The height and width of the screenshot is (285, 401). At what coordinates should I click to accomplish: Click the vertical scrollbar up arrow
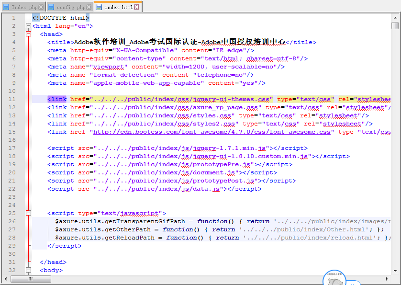[395, 18]
